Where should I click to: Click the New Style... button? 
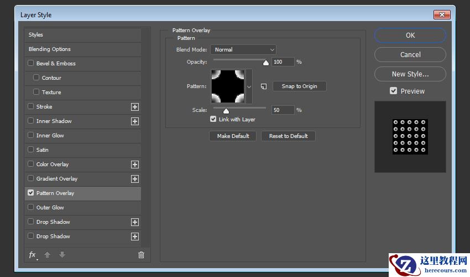(x=410, y=74)
